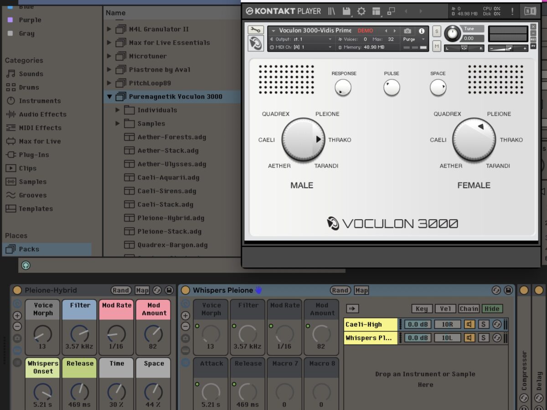Expand the Individuals folder

pos(118,110)
